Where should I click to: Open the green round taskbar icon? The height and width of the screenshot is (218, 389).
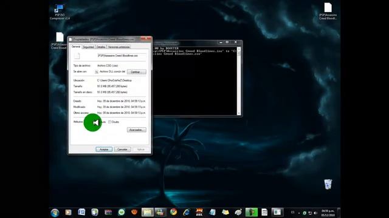[x=122, y=213]
